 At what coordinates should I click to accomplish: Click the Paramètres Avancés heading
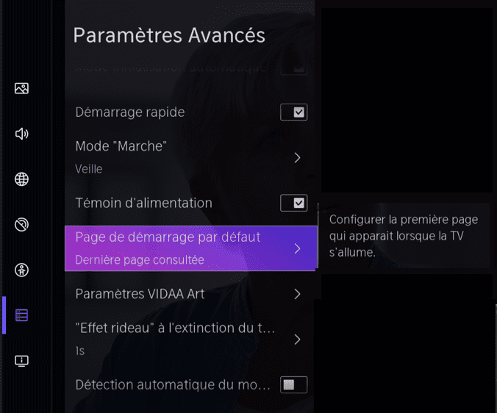(169, 35)
